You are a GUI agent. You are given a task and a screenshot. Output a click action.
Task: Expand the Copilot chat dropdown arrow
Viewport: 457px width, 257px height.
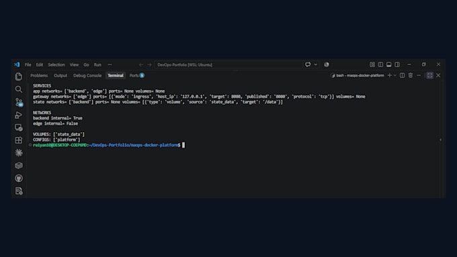click(316, 64)
